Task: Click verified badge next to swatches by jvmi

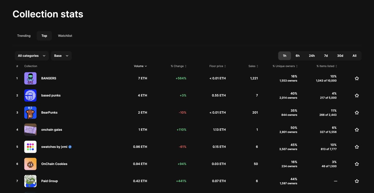Action: pyautogui.click(x=70, y=147)
